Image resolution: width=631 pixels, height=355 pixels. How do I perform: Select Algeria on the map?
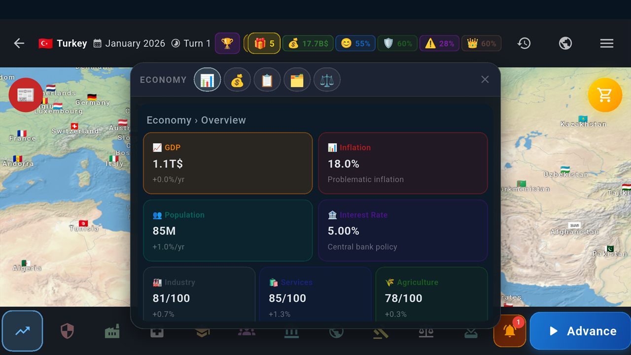point(27,266)
